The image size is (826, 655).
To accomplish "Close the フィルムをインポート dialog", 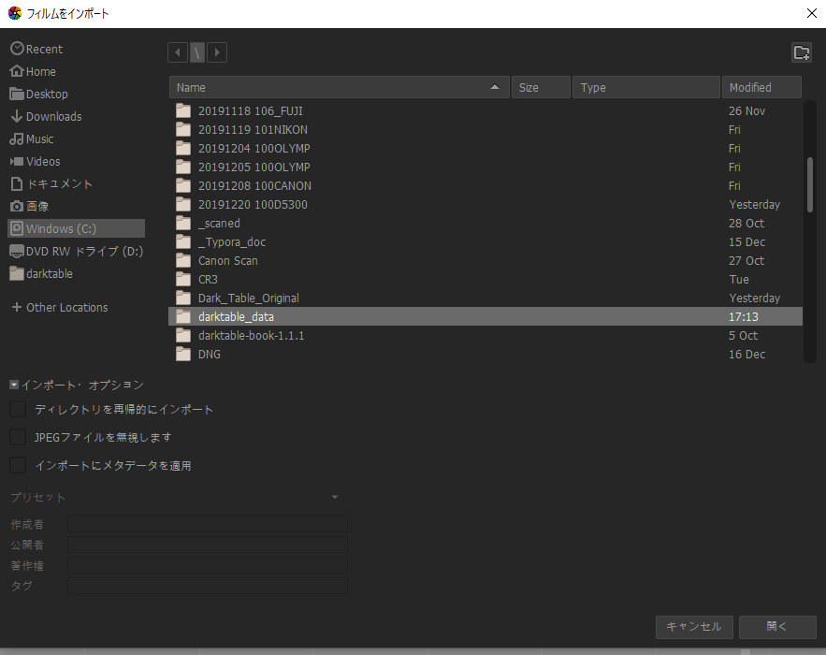I will coord(812,13).
